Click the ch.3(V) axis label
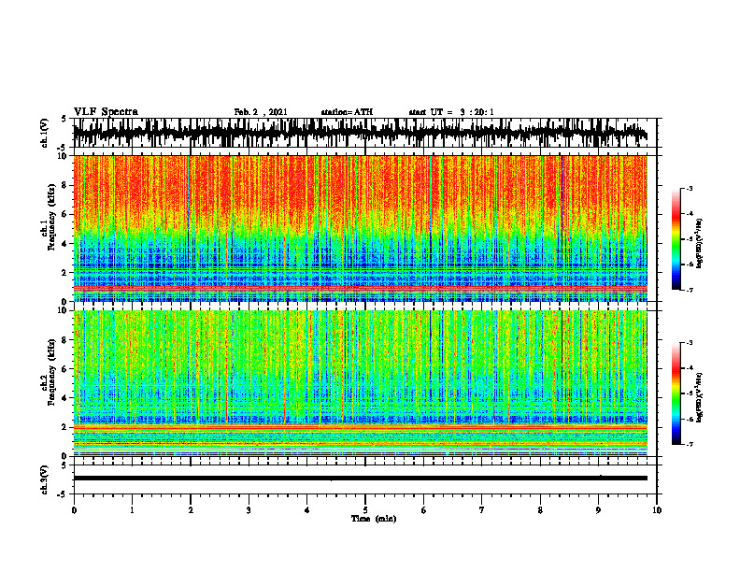 (45, 480)
